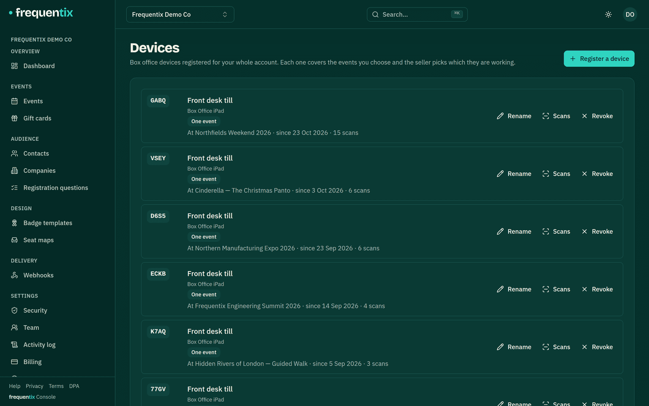Click the Billing card icon
This screenshot has height=406, width=649.
click(x=14, y=362)
